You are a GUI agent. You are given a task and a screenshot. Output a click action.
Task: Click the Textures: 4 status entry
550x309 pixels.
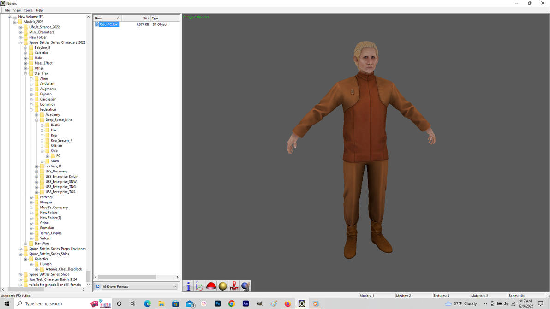[x=441, y=296]
